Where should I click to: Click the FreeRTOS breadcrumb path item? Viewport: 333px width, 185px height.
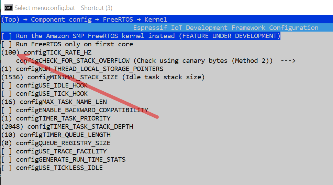[x=118, y=20]
